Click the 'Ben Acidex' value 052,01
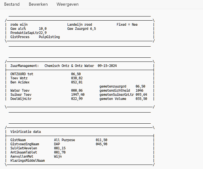The image size is (203, 169). coord(77,82)
